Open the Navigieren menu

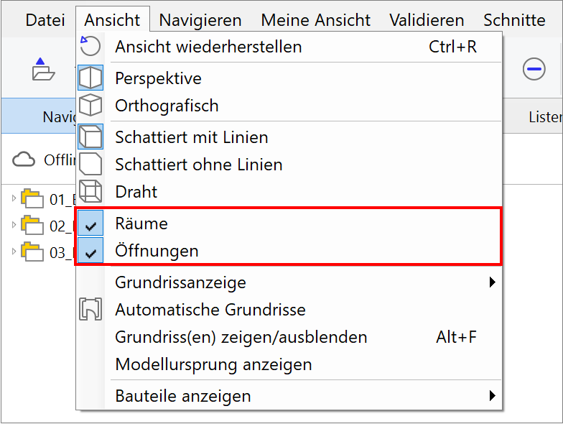click(x=200, y=20)
